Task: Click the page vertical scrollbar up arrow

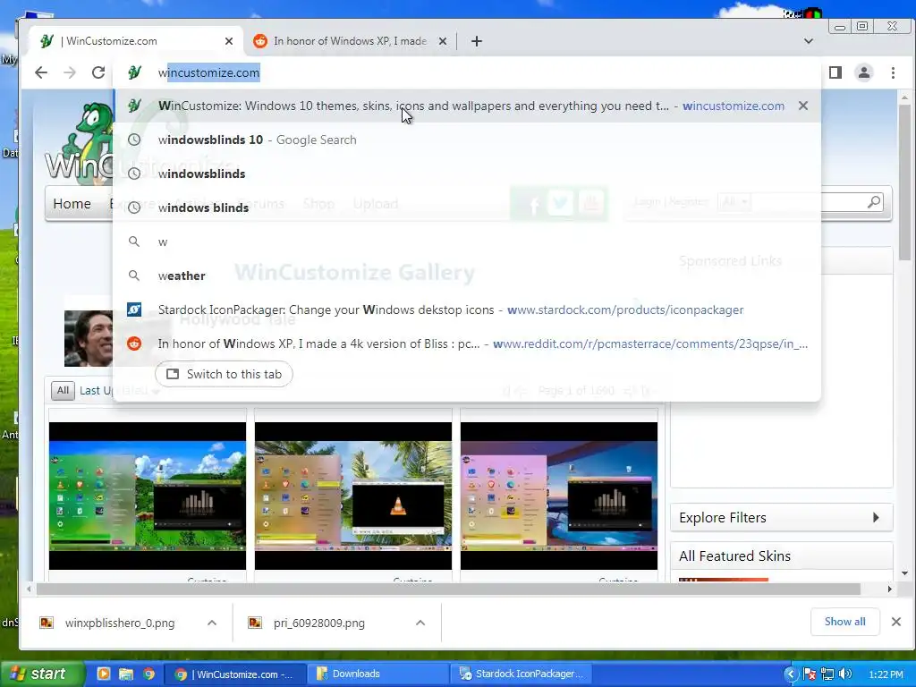Action: (x=904, y=98)
